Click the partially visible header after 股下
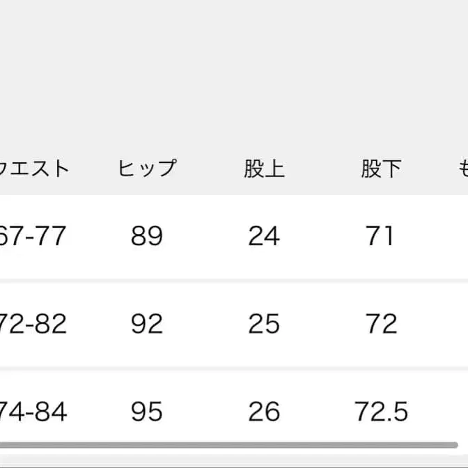This screenshot has height=468, width=468. point(462,169)
